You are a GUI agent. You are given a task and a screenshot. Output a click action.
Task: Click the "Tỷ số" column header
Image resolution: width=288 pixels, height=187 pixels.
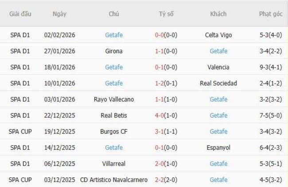[x=166, y=14]
